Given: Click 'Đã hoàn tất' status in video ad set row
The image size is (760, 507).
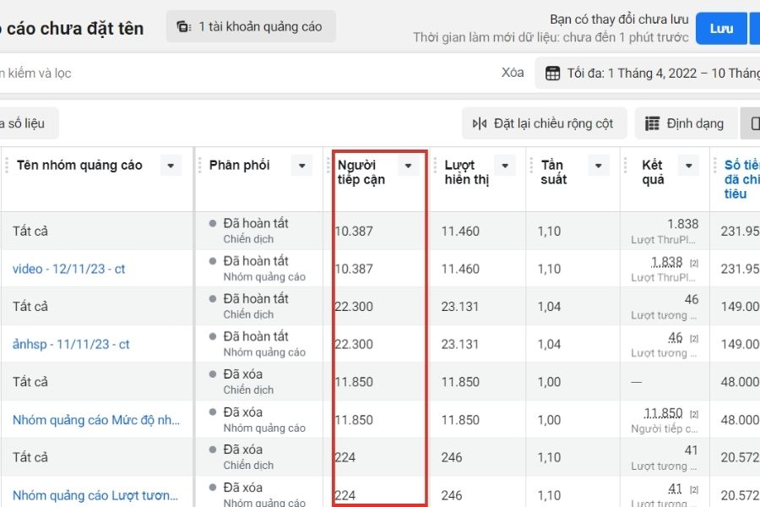Looking at the screenshot, I should 255,261.
